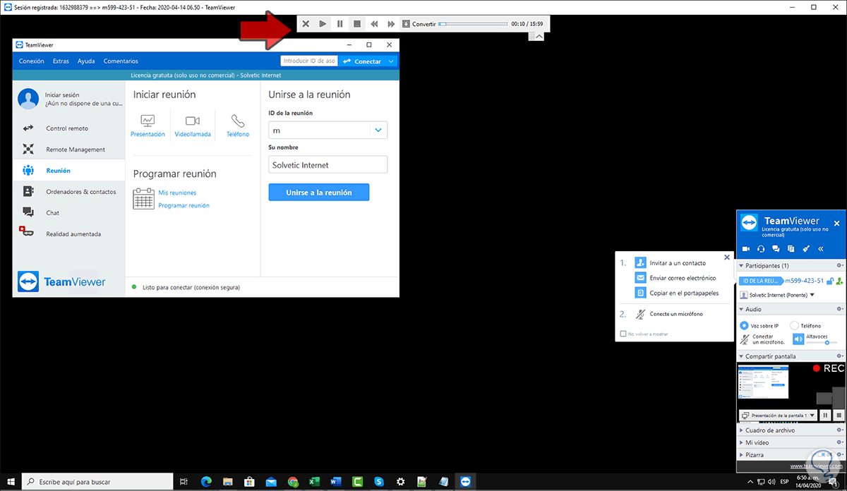Open the Conectar dropdown arrow
Screen dimensions: 847x491
point(392,61)
